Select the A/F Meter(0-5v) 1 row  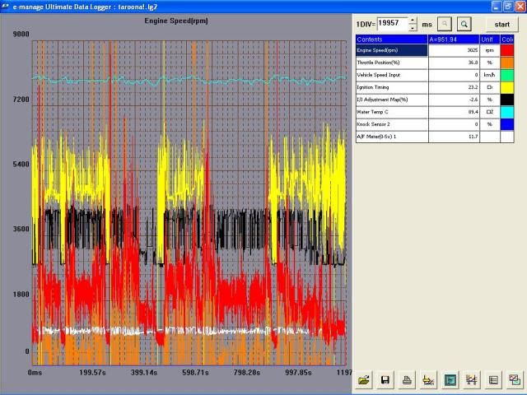(435, 137)
